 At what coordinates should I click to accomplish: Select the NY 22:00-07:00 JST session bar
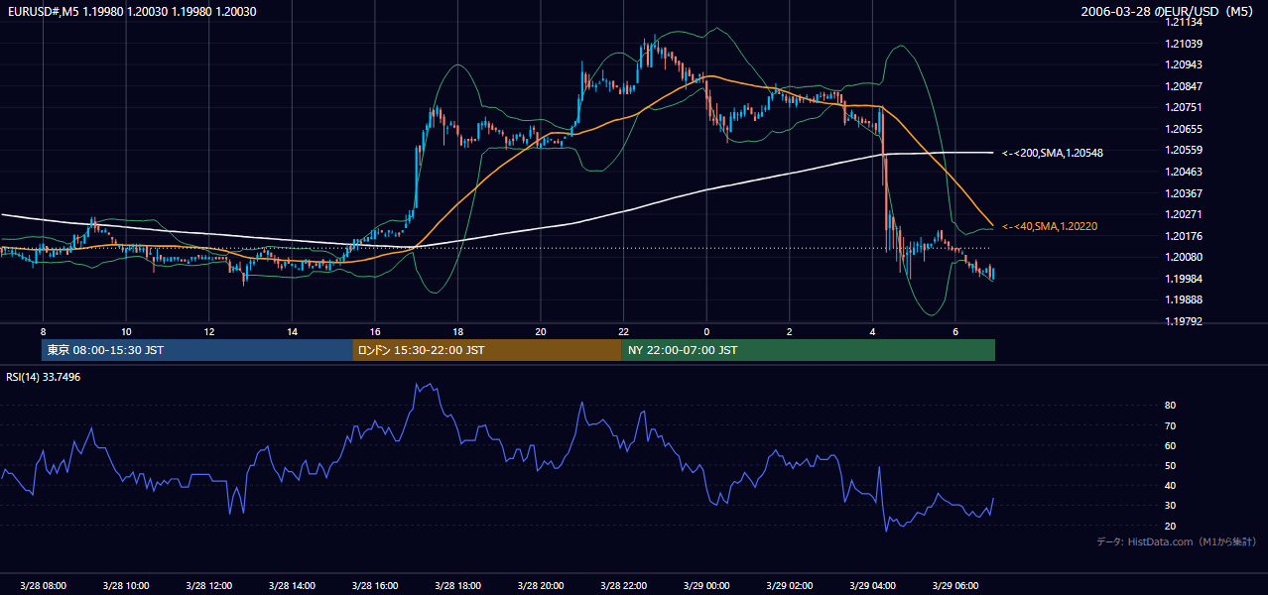click(x=809, y=350)
